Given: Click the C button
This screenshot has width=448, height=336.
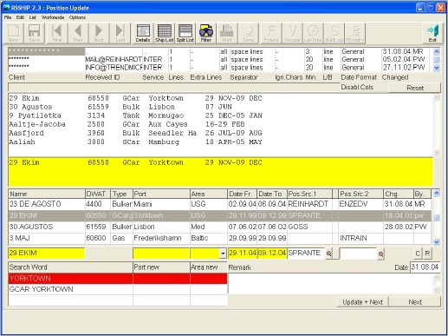Looking at the screenshot, I should click(x=418, y=254).
